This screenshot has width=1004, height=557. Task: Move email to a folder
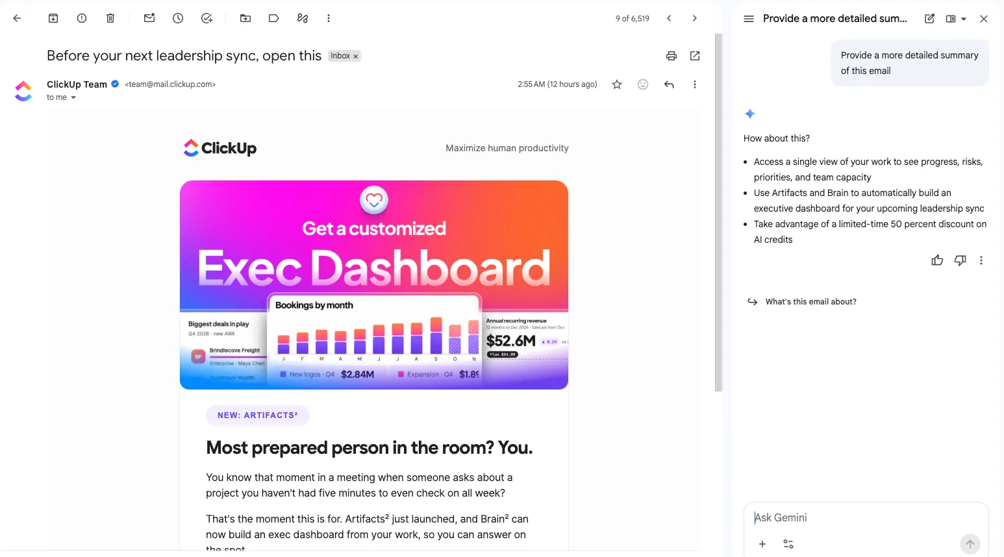(x=245, y=18)
